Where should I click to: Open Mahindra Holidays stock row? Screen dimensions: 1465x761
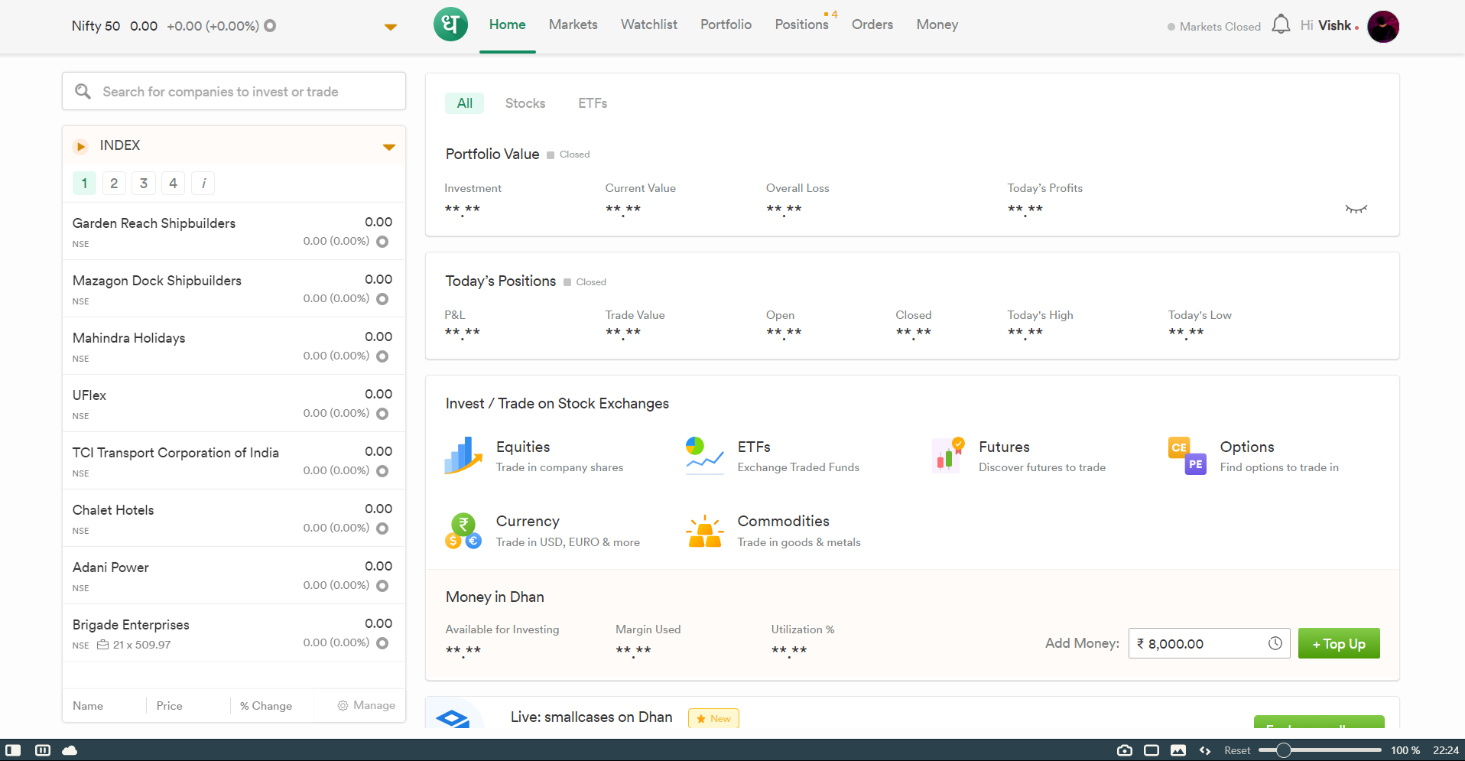point(234,346)
